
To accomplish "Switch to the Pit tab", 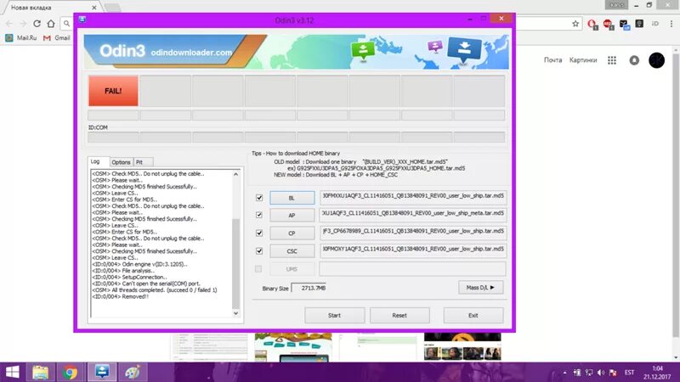I will (142, 162).
